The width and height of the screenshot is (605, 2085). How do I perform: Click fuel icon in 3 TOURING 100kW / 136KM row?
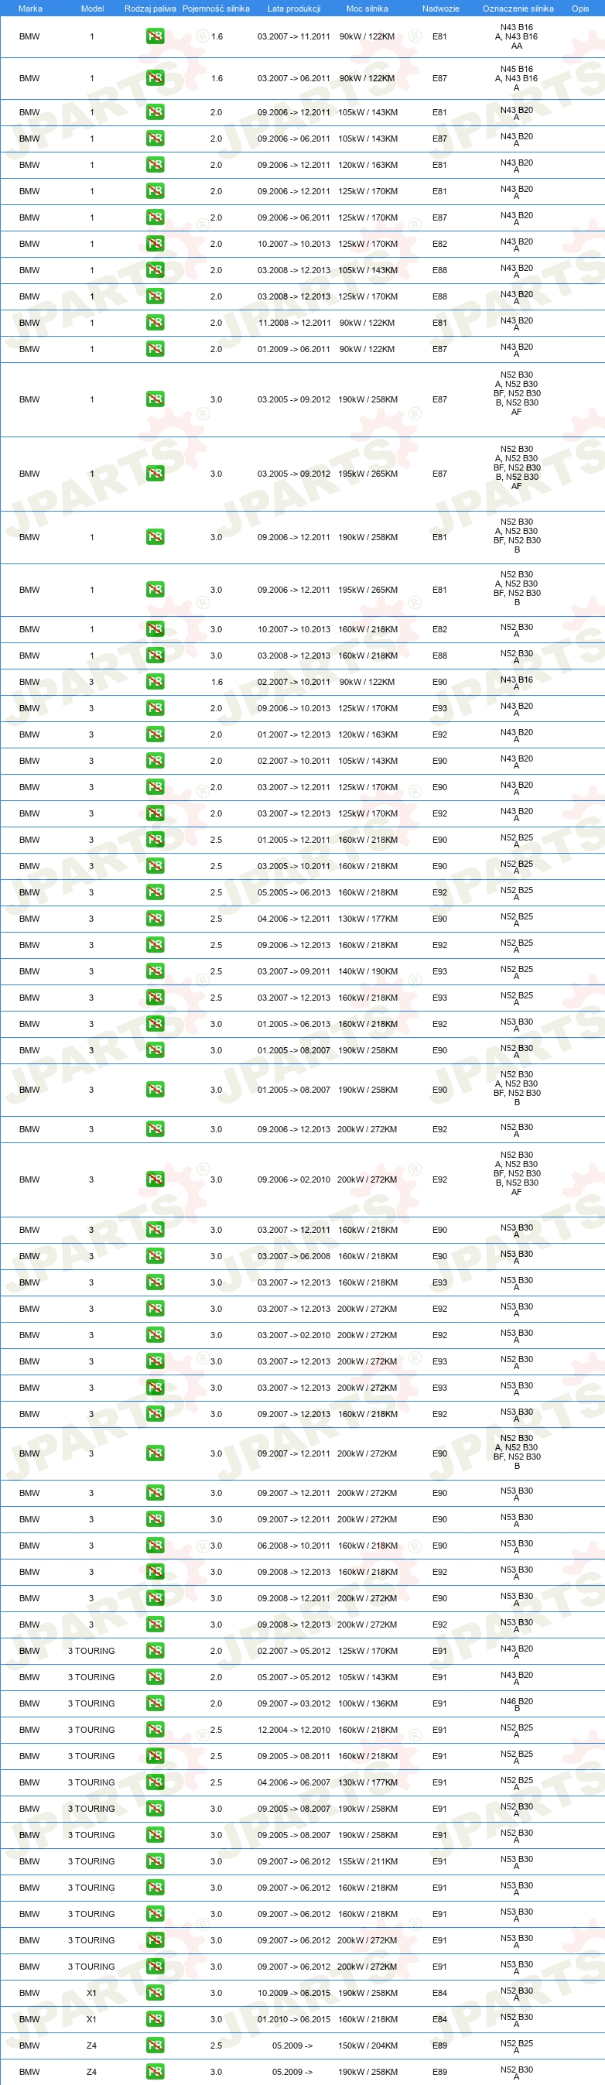[x=155, y=1703]
